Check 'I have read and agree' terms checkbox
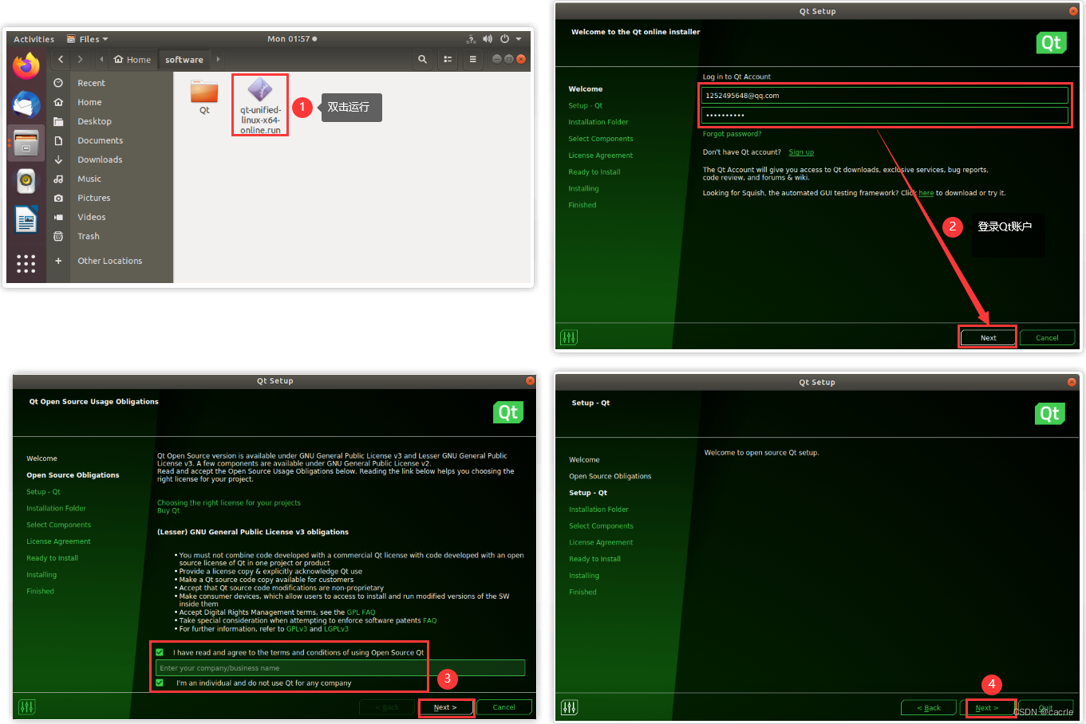This screenshot has width=1086, height=724. pyautogui.click(x=160, y=652)
